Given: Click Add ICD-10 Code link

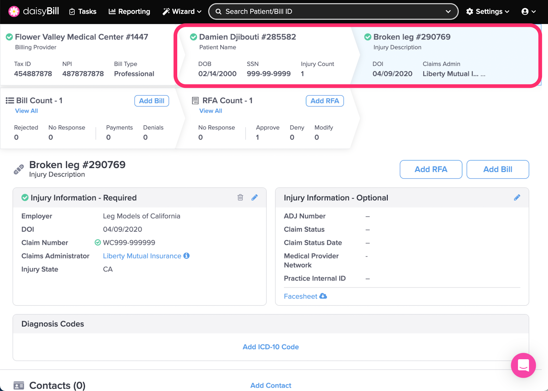Looking at the screenshot, I should (271, 347).
